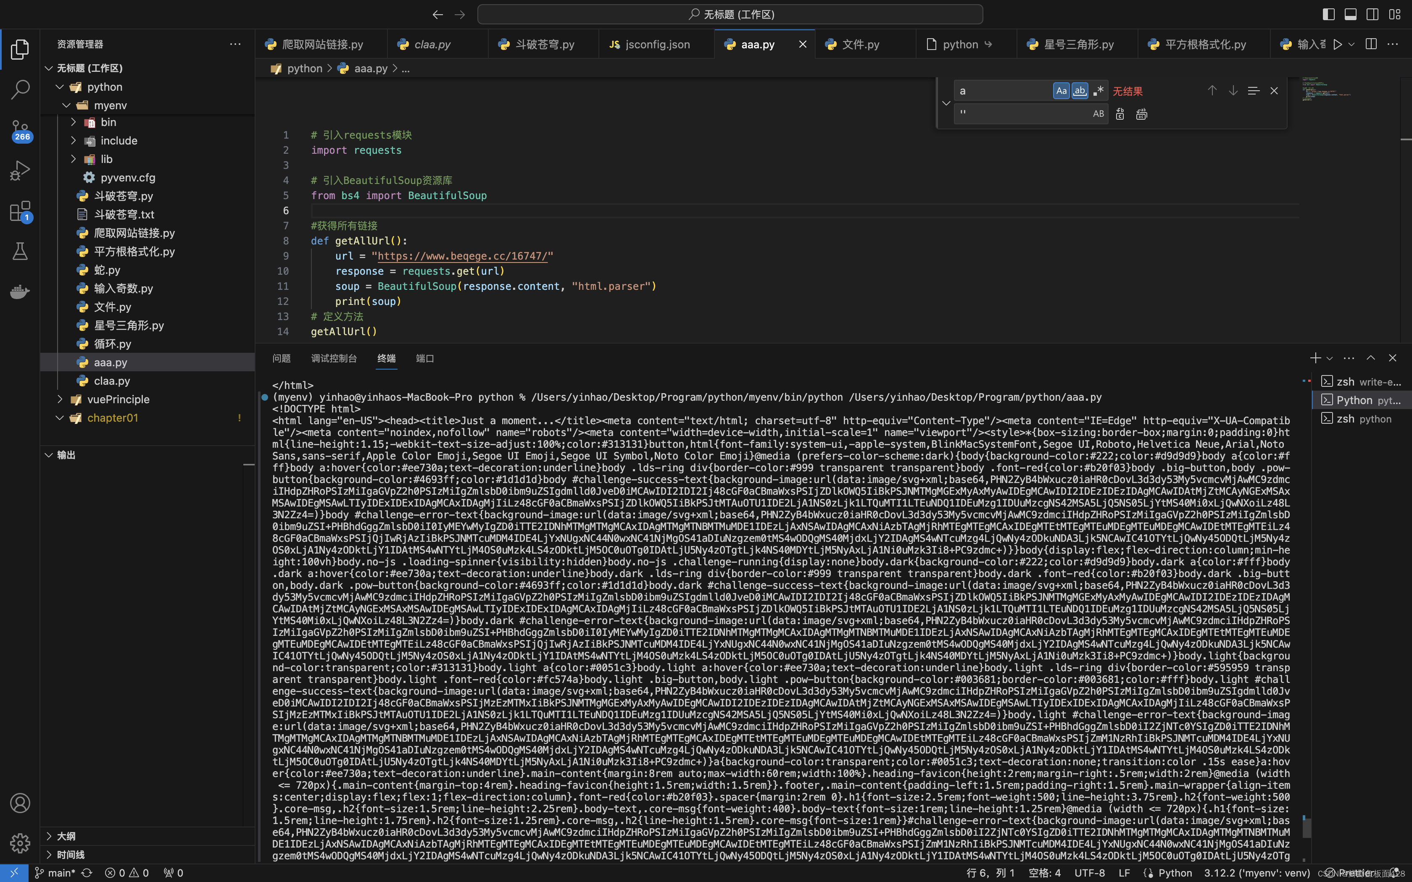Click the Split Editor icon

click(1371, 45)
